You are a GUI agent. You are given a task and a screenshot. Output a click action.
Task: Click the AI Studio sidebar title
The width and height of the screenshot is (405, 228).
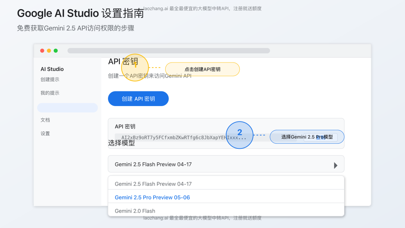52,69
